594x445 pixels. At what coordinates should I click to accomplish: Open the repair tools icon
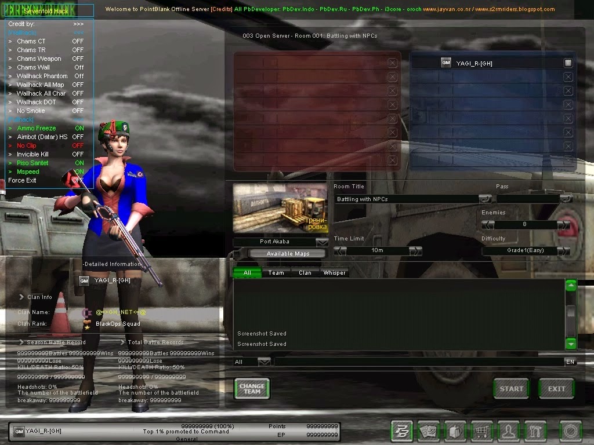coord(535,431)
